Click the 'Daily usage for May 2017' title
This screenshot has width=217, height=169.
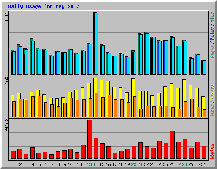click(44, 6)
